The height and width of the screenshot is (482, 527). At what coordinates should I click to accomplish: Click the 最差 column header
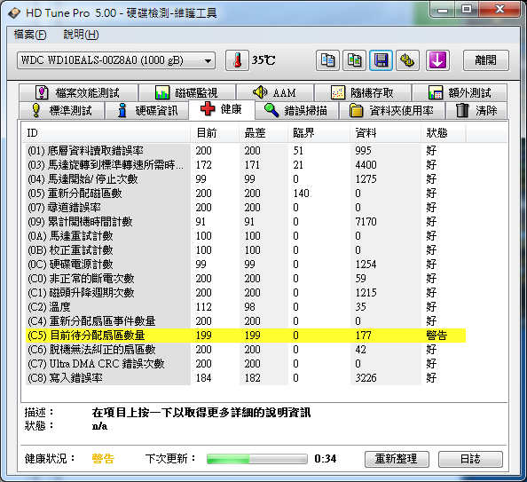[x=263, y=133]
